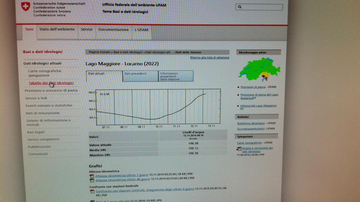Open Dati dell'anno attuale link
Viewport: 360px width, 202px height.
pyautogui.click(x=113, y=201)
